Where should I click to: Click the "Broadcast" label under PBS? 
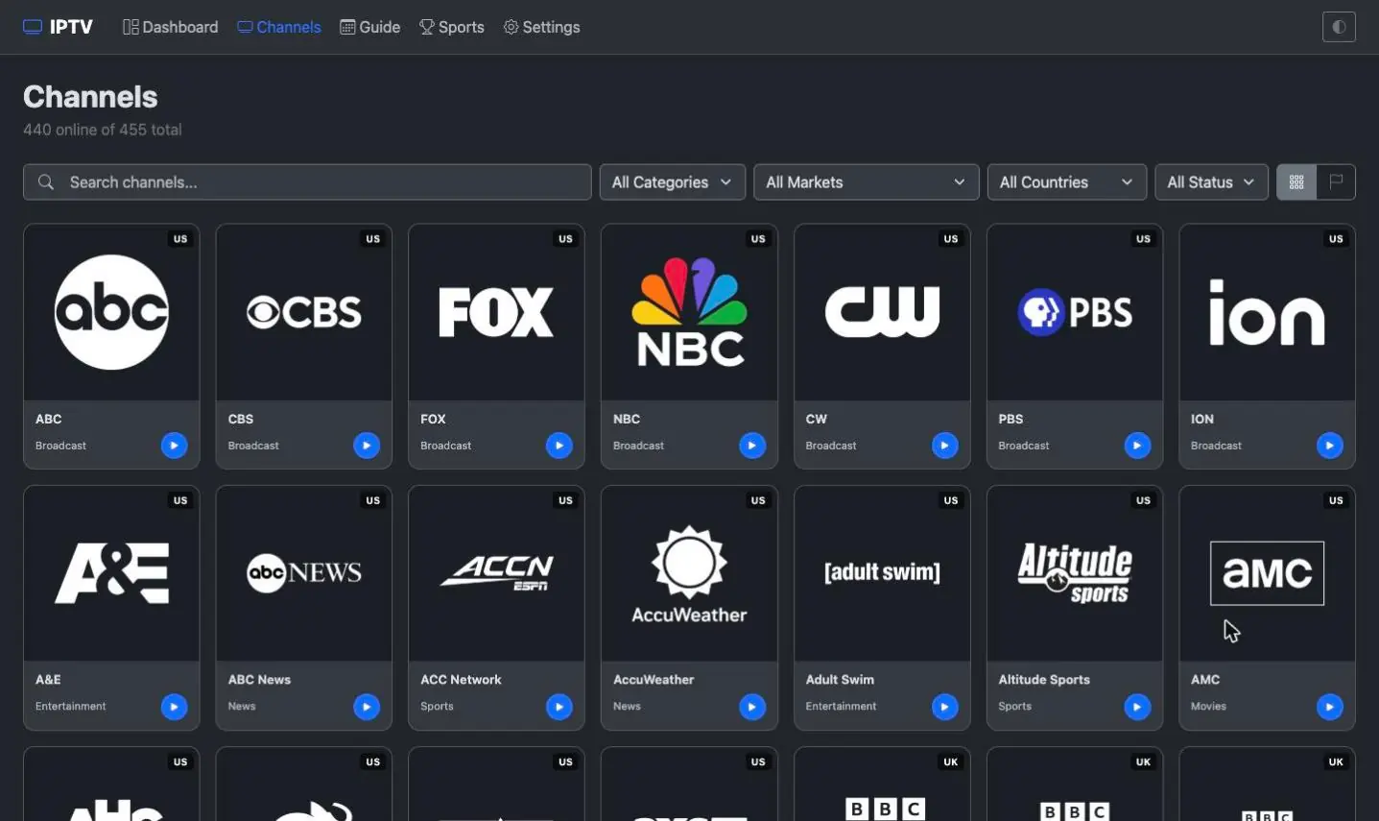click(x=1024, y=446)
